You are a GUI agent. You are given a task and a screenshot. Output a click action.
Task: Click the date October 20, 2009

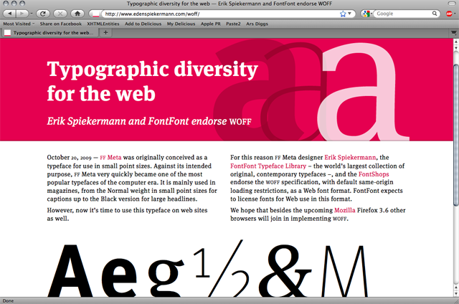69,158
